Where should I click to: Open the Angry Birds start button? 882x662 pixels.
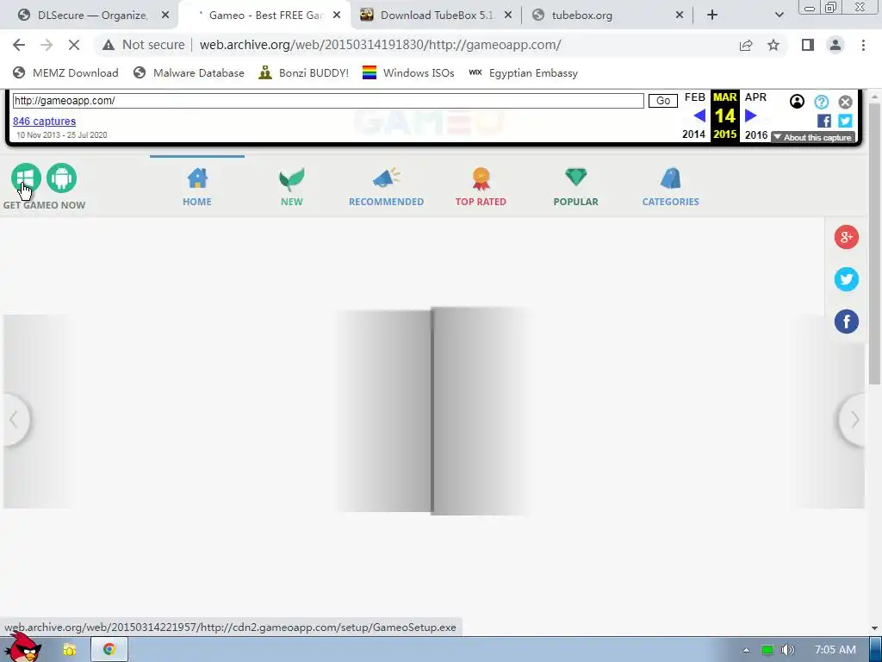pyautogui.click(x=23, y=647)
